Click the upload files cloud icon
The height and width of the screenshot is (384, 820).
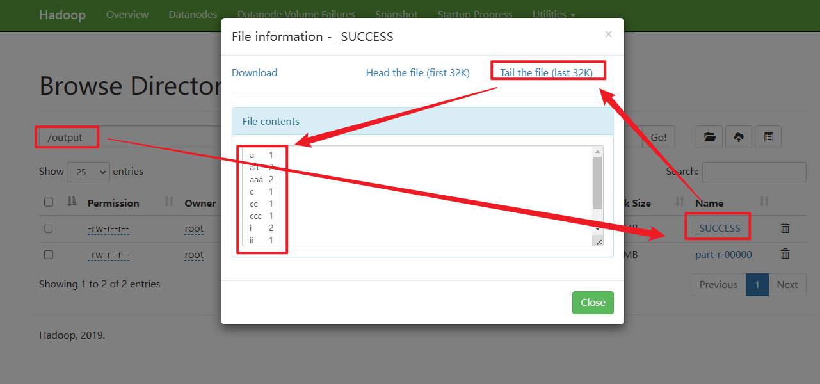click(x=739, y=137)
